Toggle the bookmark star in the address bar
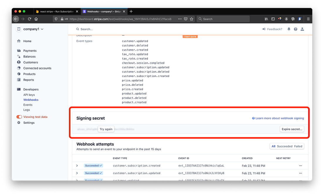Viewport: 324px width, 196px height. point(192,19)
